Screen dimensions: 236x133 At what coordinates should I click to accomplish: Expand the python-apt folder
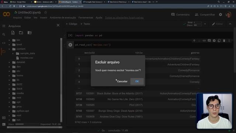(x=9, y=111)
